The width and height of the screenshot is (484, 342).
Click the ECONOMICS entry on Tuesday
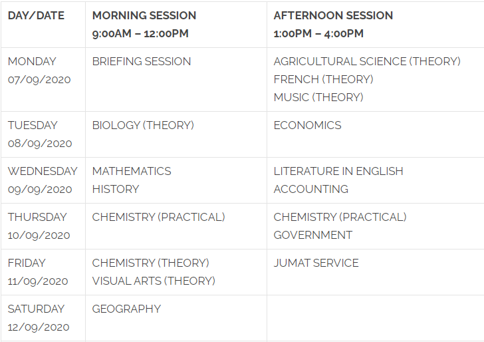[307, 126]
